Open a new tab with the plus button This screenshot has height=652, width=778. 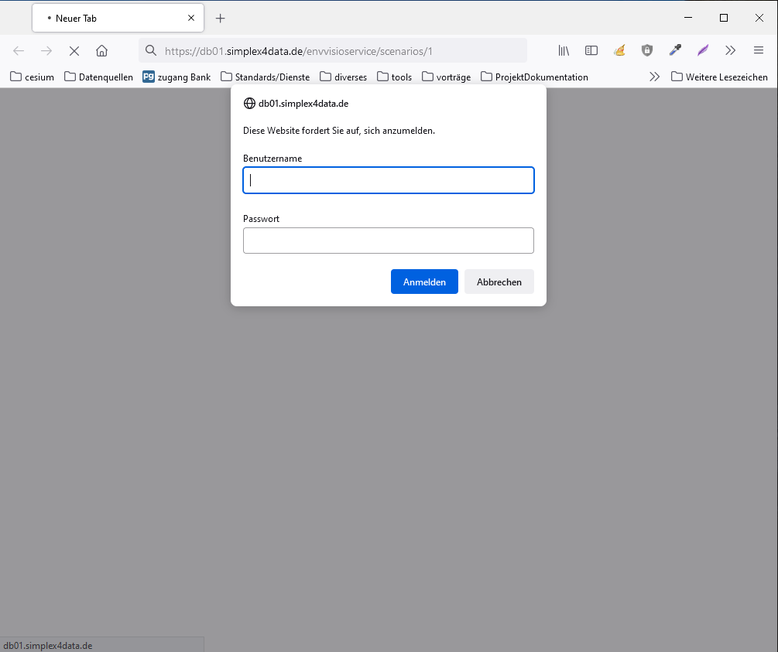[x=220, y=18]
